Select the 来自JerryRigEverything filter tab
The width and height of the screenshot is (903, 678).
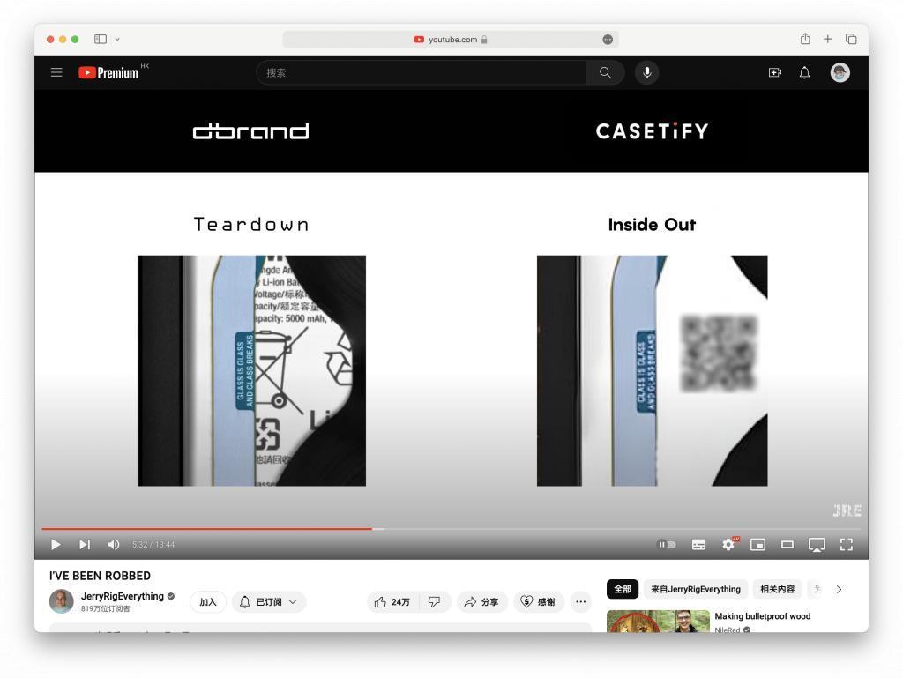tap(695, 589)
